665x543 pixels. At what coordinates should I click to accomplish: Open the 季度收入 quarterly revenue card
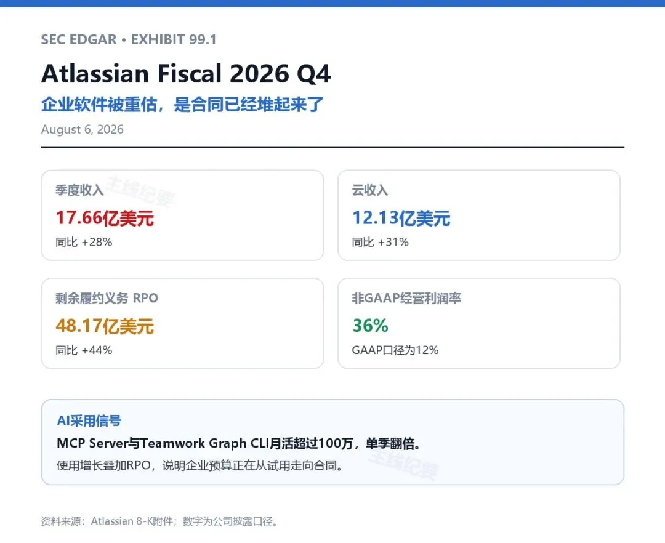[182, 215]
